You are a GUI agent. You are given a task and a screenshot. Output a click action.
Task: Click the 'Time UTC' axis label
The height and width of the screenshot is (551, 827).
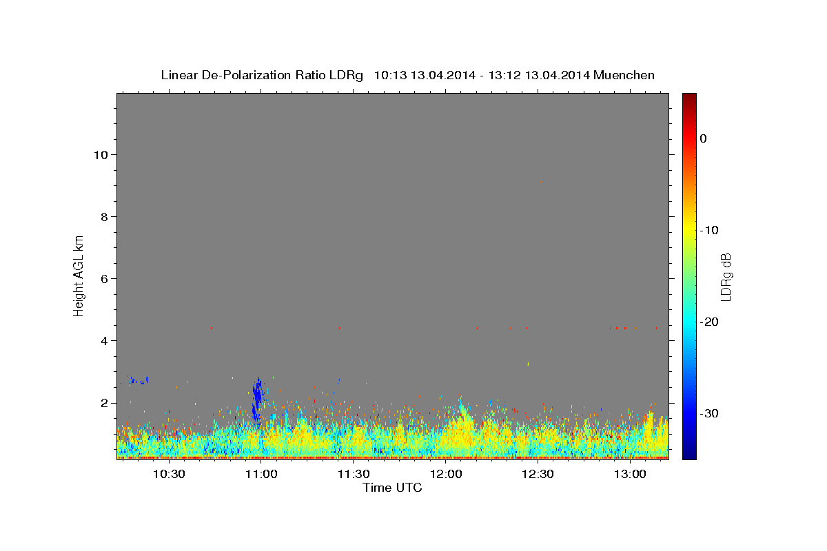pos(392,488)
